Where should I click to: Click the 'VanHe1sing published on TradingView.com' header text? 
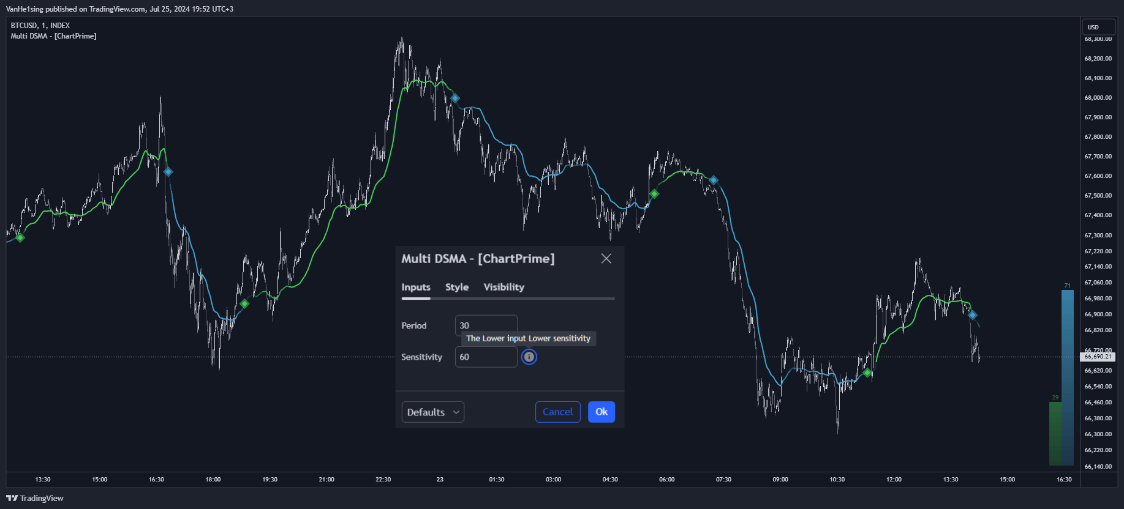(x=120, y=9)
